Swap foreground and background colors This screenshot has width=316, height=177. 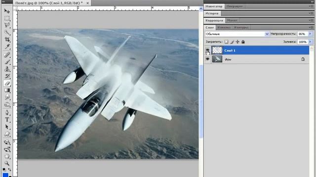coord(9,170)
